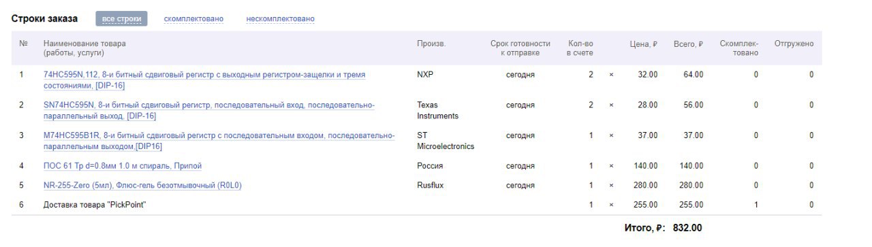Switch to the 'нескомплектовано' tab
872x247 pixels.
point(281,18)
